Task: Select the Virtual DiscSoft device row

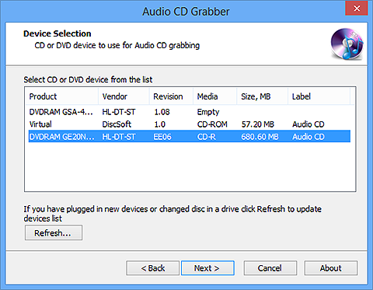Action: [190, 124]
